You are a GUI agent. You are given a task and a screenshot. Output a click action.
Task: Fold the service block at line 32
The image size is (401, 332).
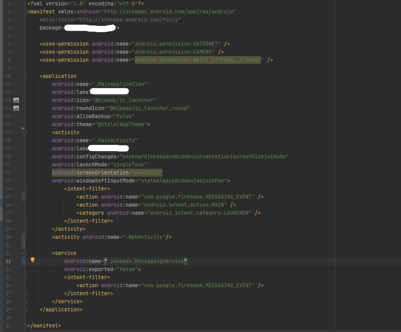pyautogui.click(x=25, y=253)
